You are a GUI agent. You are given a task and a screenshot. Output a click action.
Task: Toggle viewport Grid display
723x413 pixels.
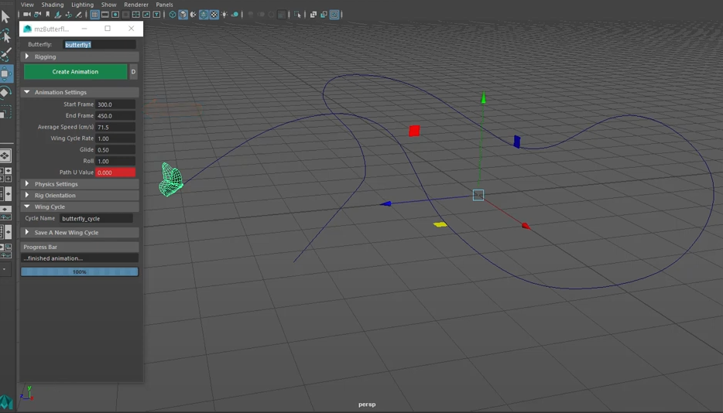pyautogui.click(x=94, y=14)
